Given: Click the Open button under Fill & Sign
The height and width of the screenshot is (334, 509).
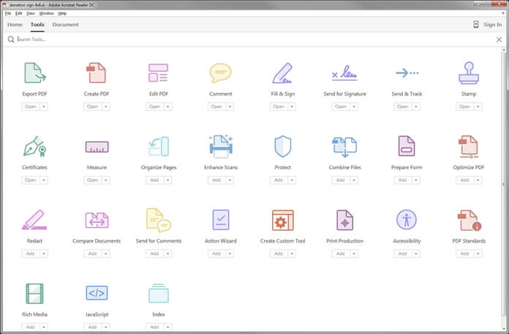Looking at the screenshot, I should point(279,107).
